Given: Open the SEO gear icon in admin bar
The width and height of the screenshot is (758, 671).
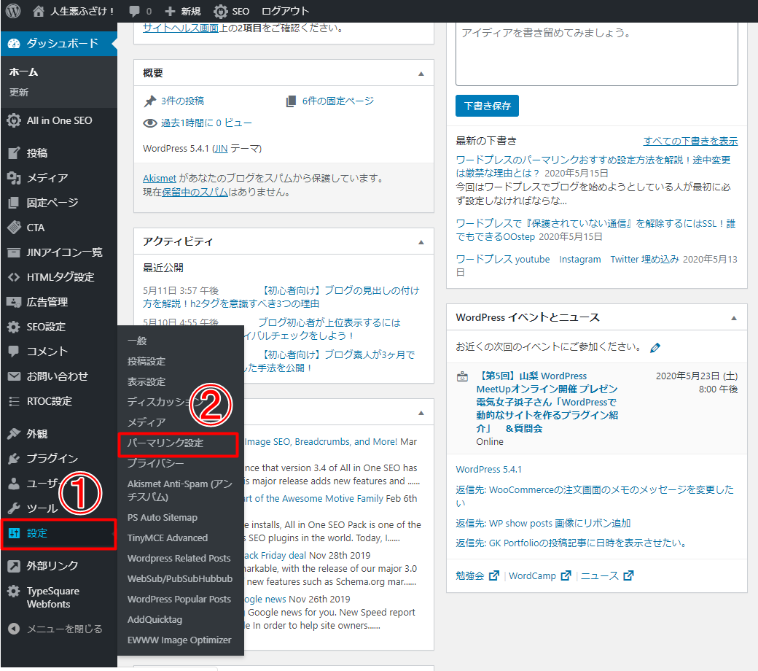Looking at the screenshot, I should coord(220,11).
